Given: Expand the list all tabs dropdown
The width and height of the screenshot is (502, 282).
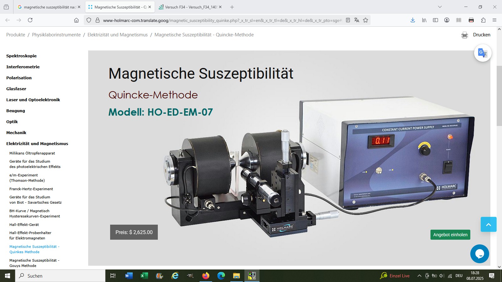Looking at the screenshot, I should click(440, 7).
